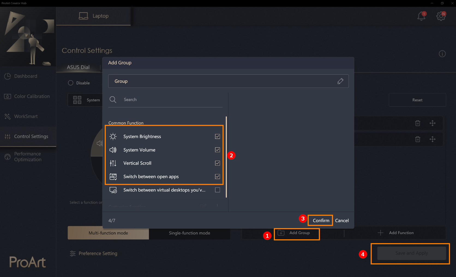Switch to Multi-function mode

(x=108, y=233)
